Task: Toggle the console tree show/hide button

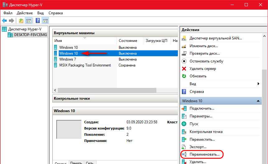Action: pyautogui.click(x=28, y=21)
